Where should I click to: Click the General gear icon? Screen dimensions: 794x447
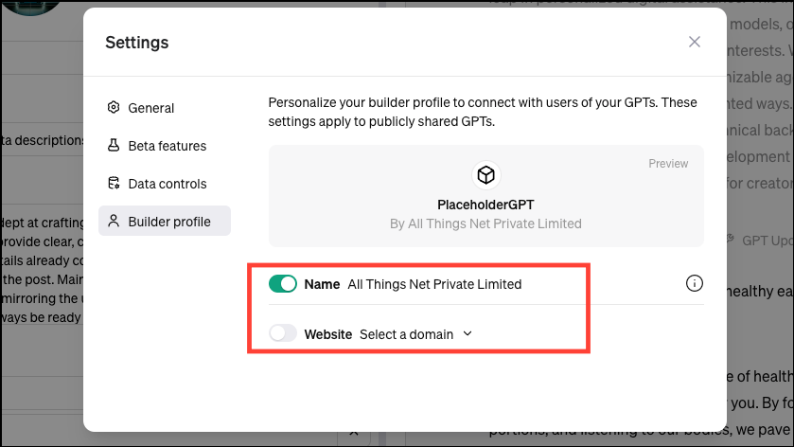click(114, 107)
